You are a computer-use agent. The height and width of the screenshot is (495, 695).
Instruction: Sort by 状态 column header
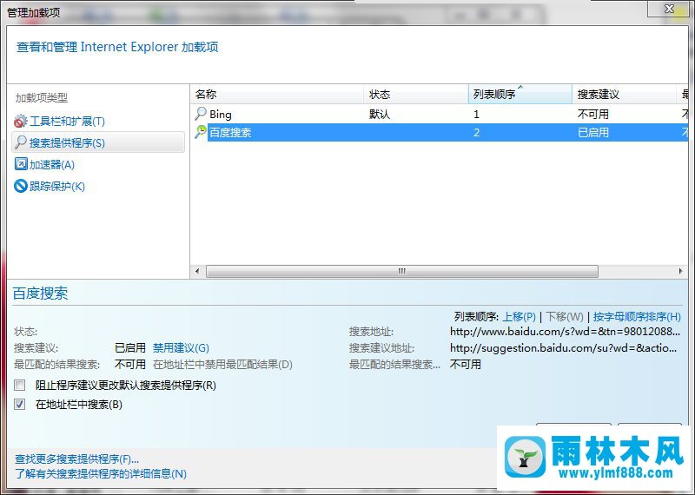tap(416, 94)
